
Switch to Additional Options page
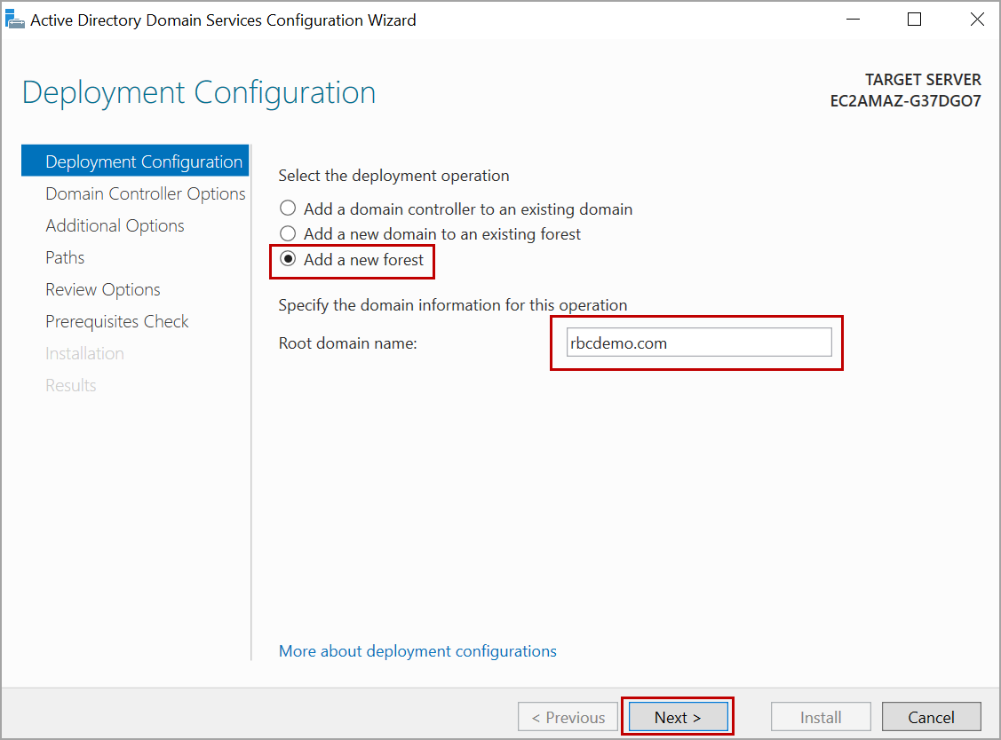click(x=115, y=225)
